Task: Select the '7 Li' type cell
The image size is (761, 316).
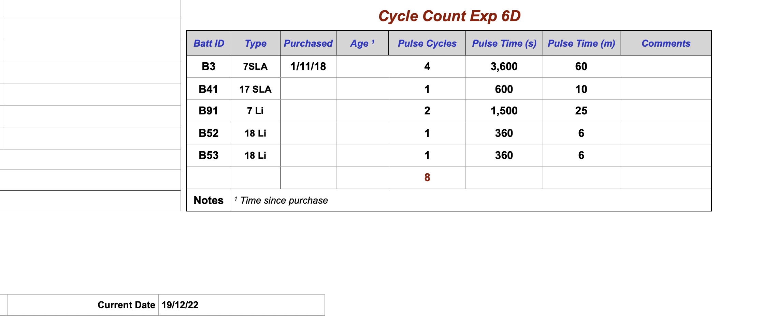Action: (x=256, y=111)
